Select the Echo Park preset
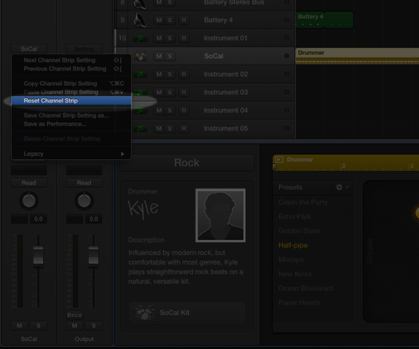Screen dimensions: 419x349 [x=313, y=216]
